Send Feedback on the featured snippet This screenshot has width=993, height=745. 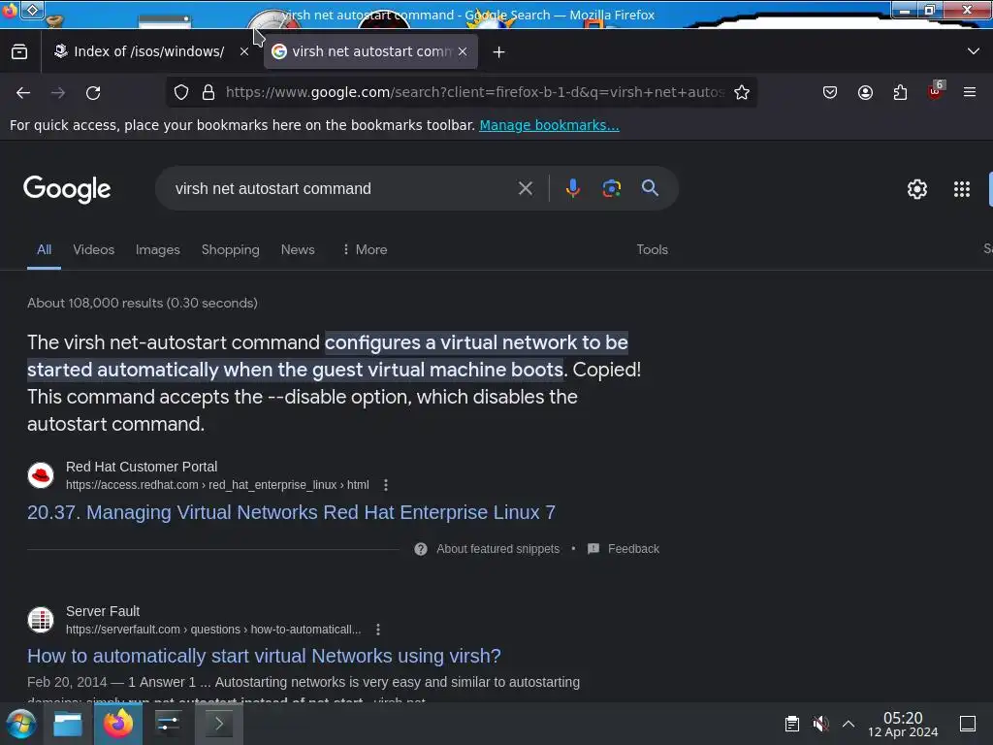[x=624, y=549]
